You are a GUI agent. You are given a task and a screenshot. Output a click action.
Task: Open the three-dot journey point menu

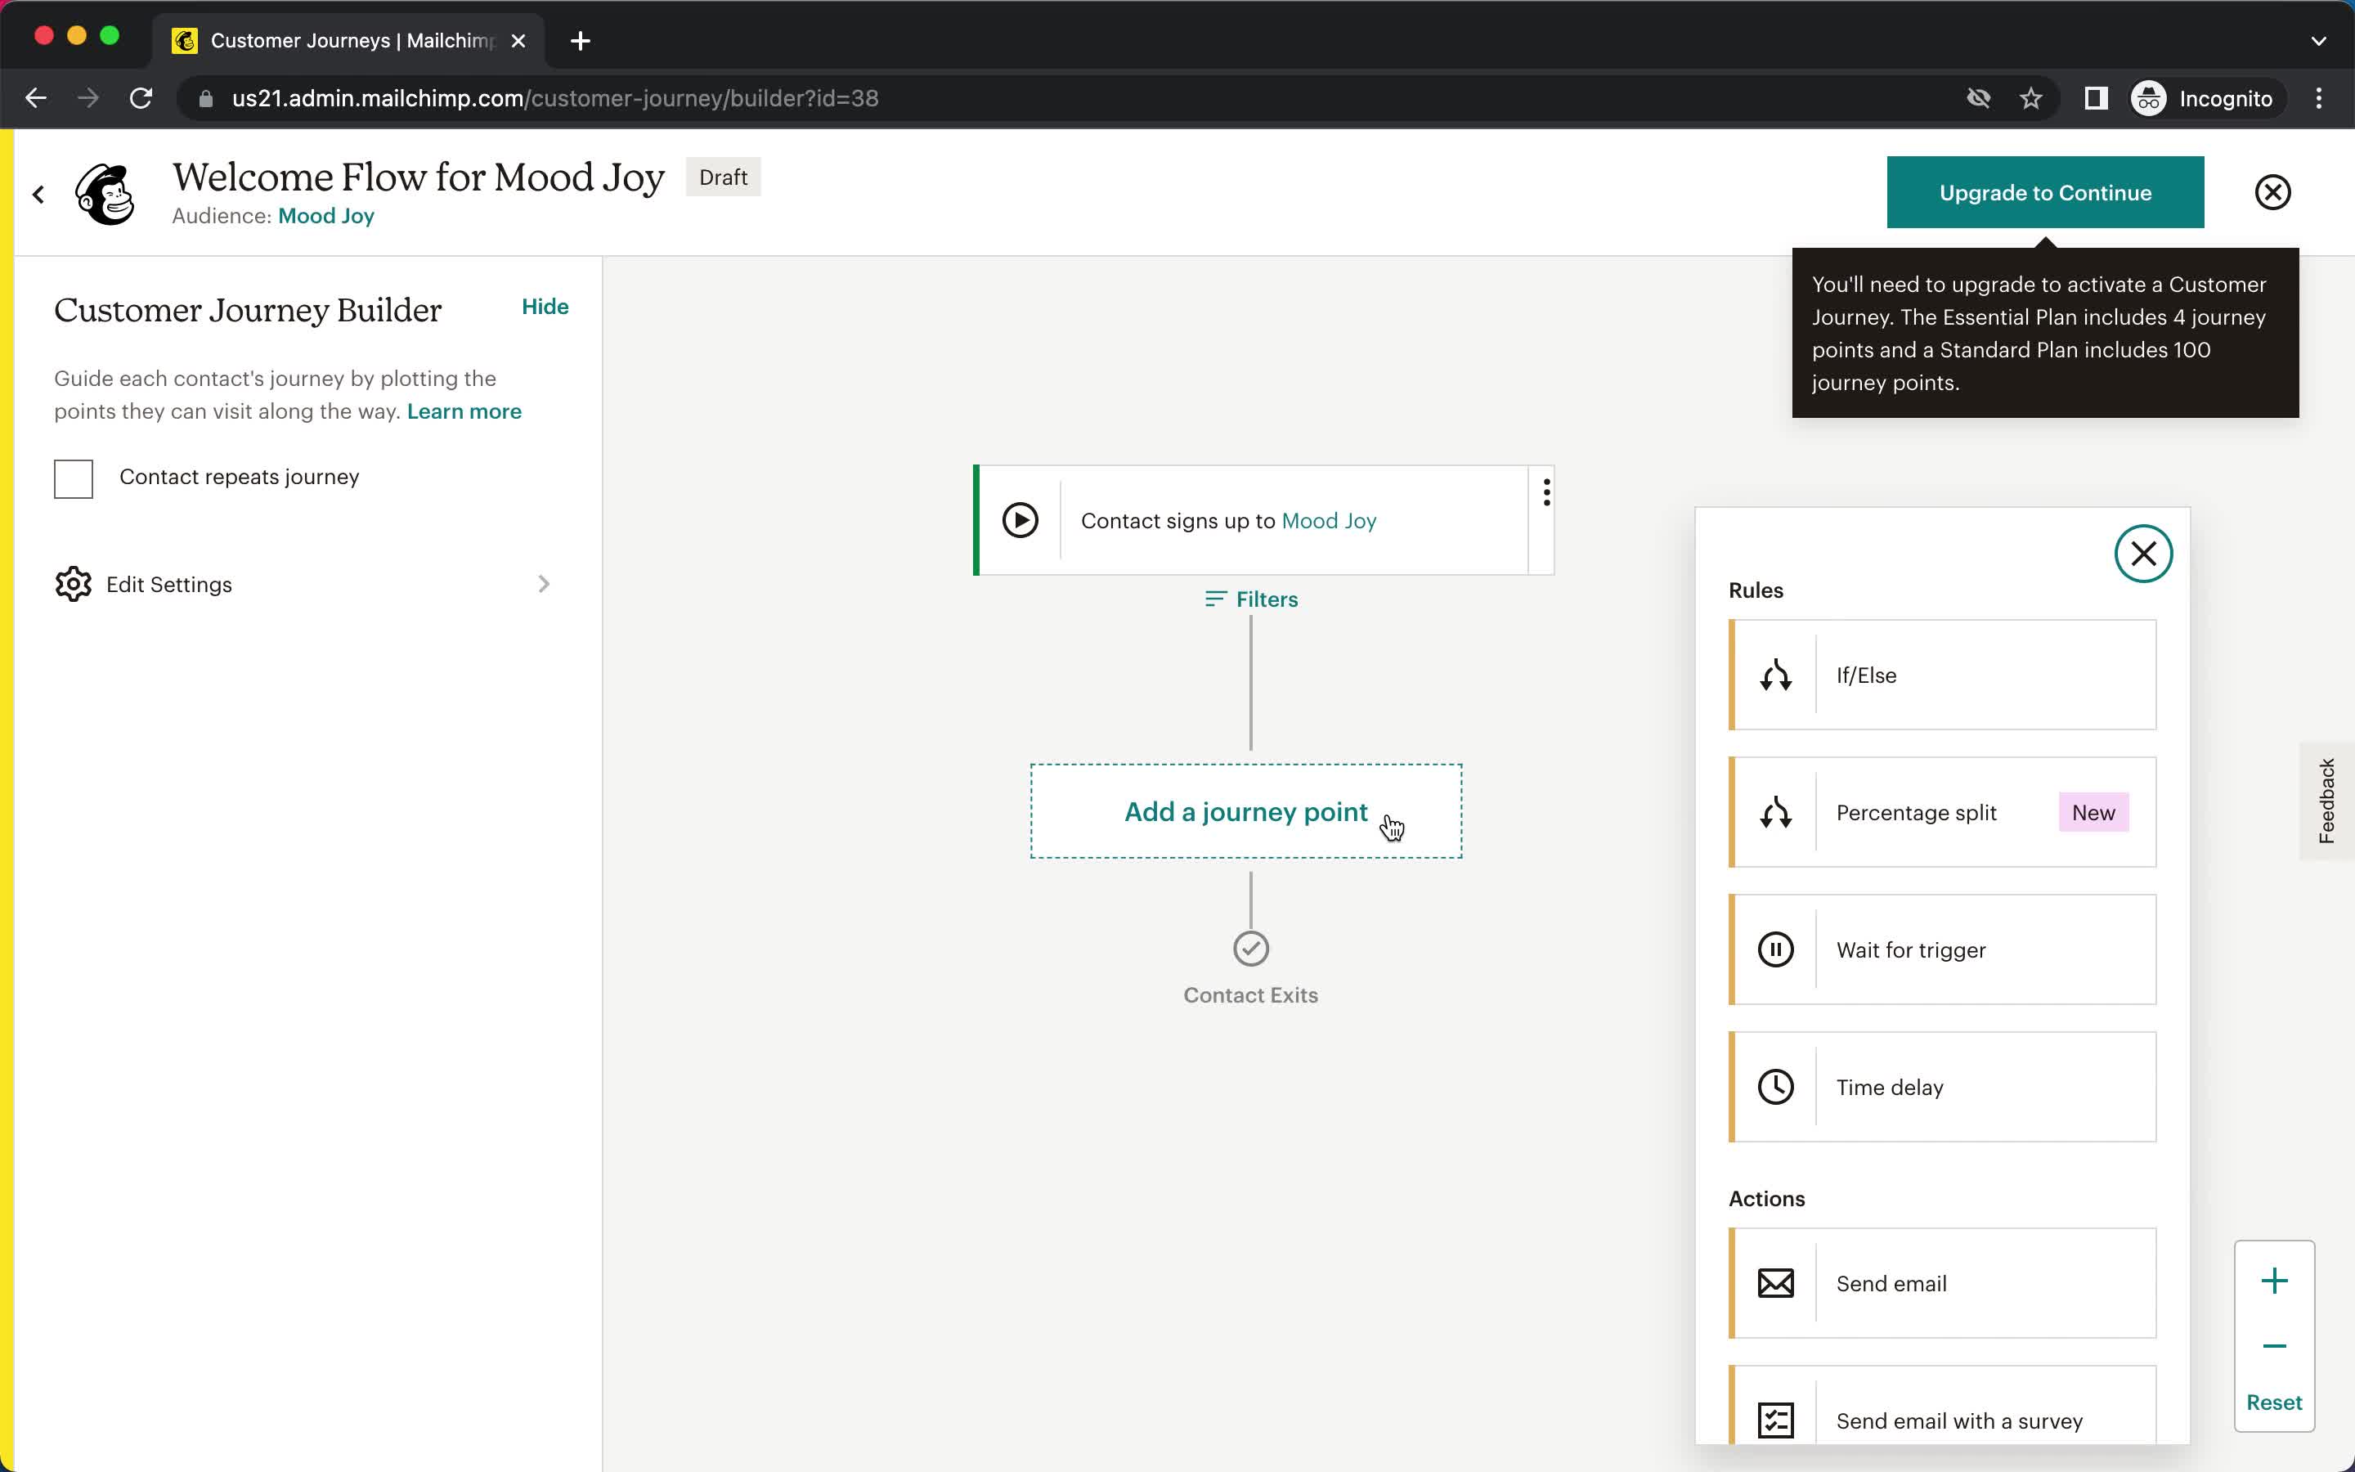[x=1546, y=493]
